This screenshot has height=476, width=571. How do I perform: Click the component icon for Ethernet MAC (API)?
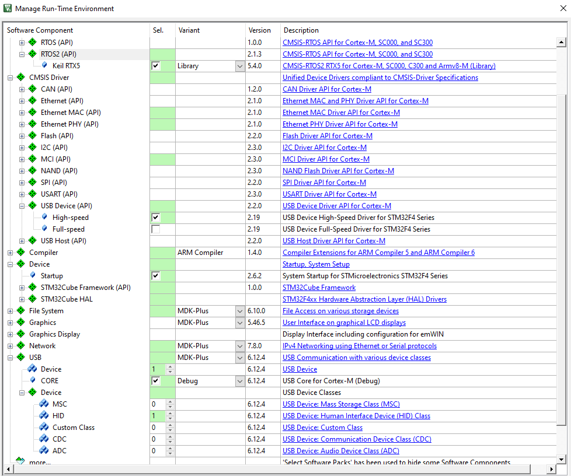33,112
